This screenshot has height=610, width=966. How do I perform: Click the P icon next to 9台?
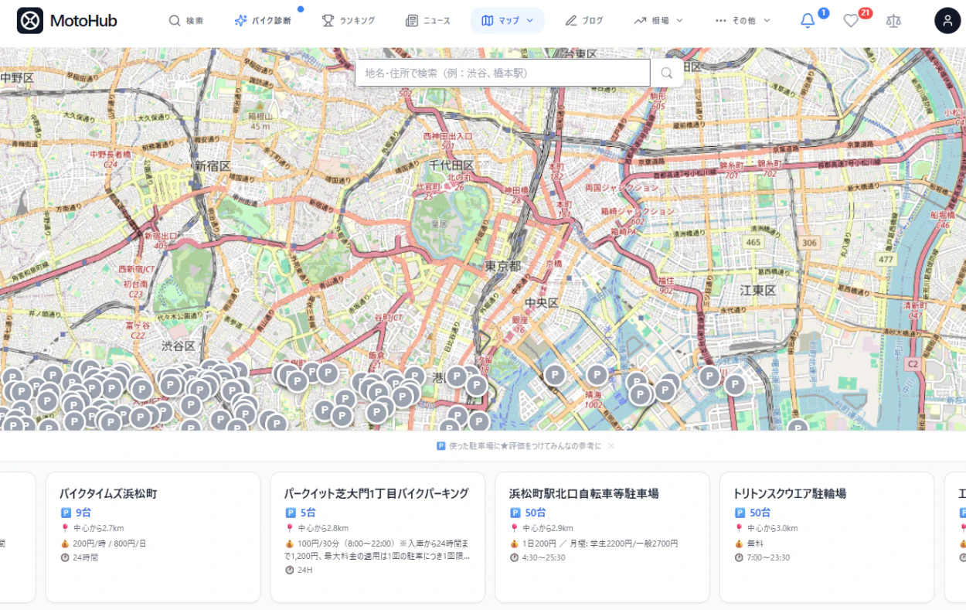tap(66, 513)
